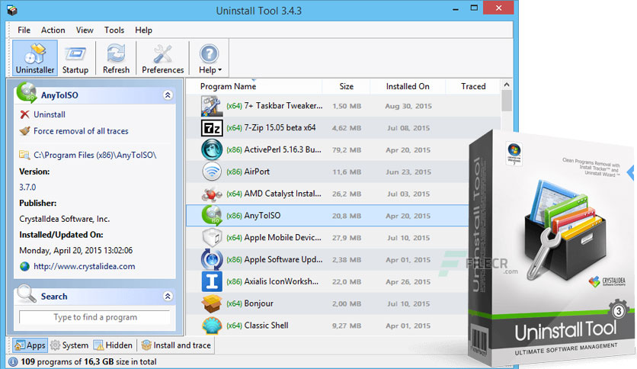Sort by the Installed On column
637x369 pixels.
coord(408,87)
